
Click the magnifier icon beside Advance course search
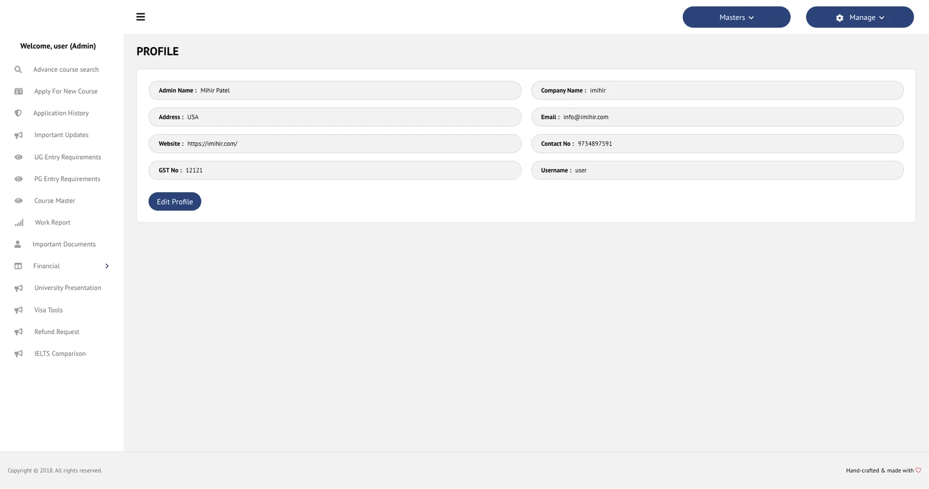[x=18, y=70]
